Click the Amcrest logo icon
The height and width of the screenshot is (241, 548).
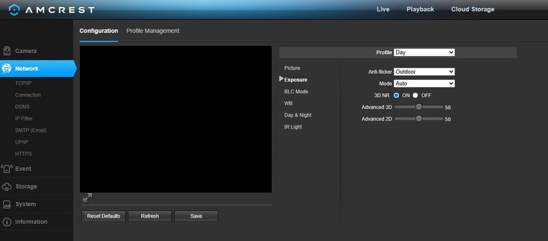point(14,10)
